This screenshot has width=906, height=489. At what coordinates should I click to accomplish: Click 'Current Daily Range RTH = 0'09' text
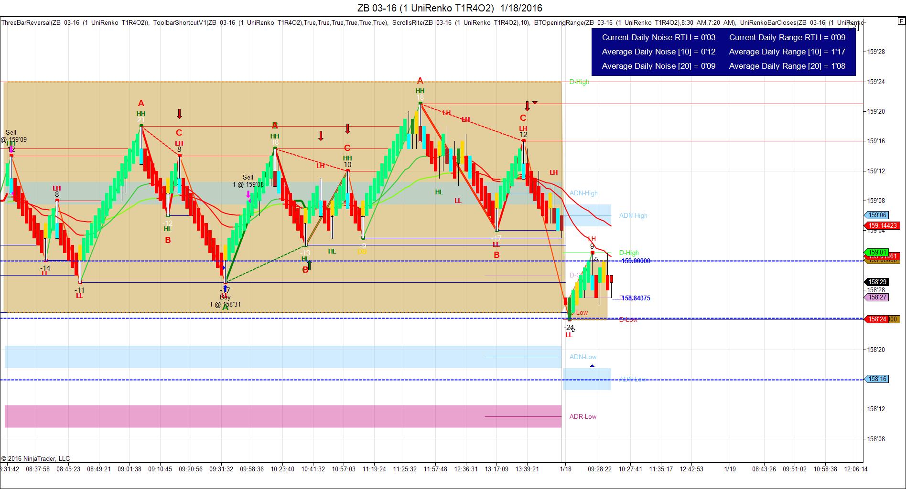pos(787,37)
